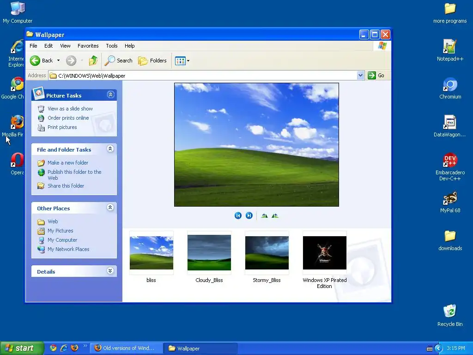The image size is (473, 355).
Task: Select Chromium desktop icon
Action: [450, 88]
